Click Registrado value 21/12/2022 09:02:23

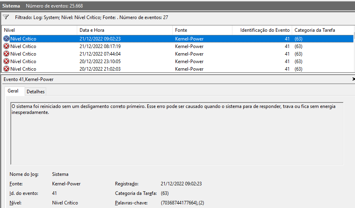click(x=181, y=184)
